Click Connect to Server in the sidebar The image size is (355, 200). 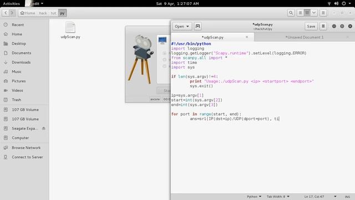pyautogui.click(x=27, y=157)
